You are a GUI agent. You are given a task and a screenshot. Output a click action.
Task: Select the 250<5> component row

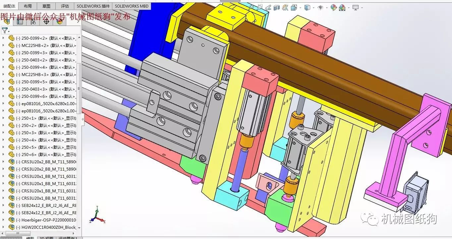point(39,147)
